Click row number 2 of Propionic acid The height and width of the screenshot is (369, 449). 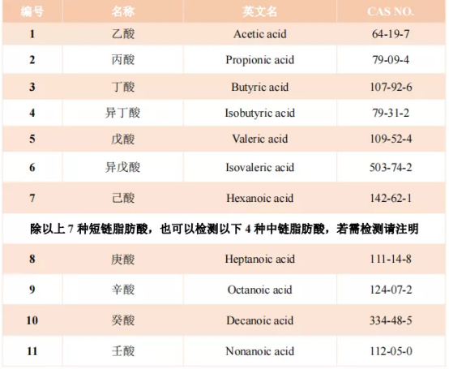32,60
